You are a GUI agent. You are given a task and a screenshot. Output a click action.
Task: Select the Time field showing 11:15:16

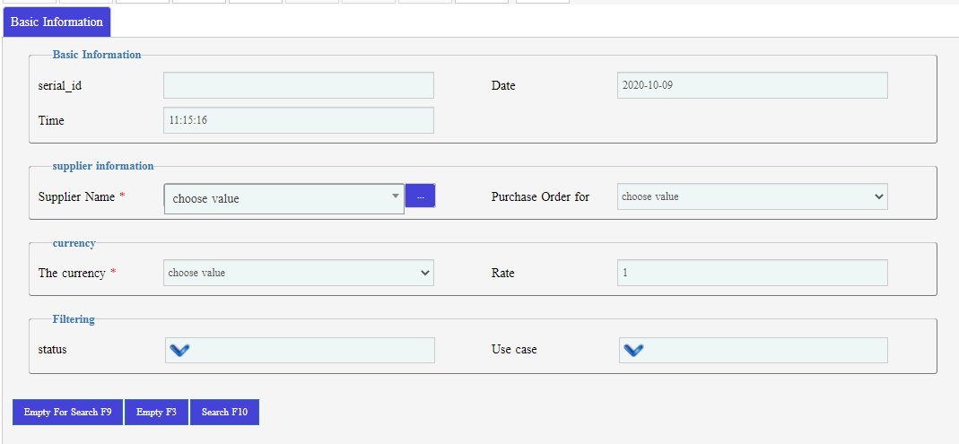pyautogui.click(x=298, y=120)
